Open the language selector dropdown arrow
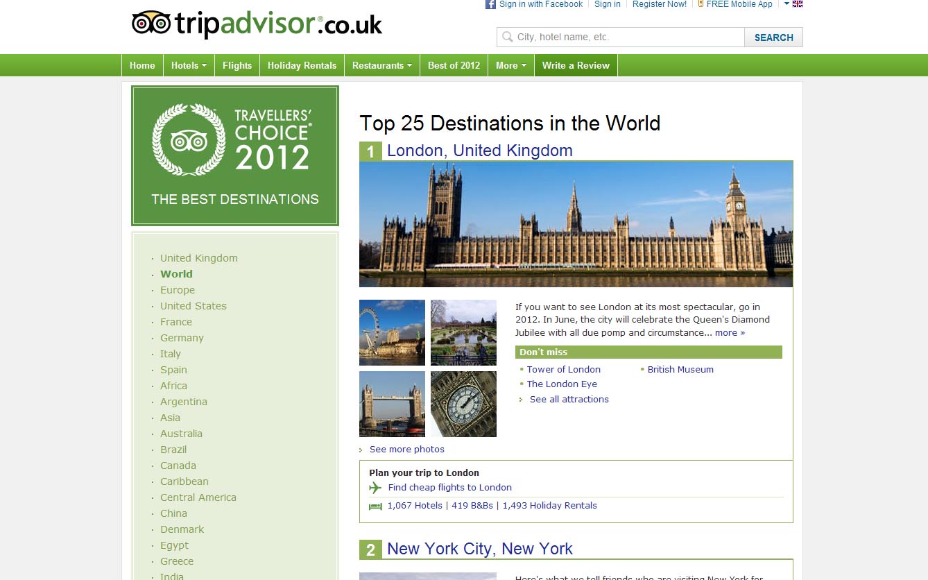The height and width of the screenshot is (580, 928). [x=787, y=4]
